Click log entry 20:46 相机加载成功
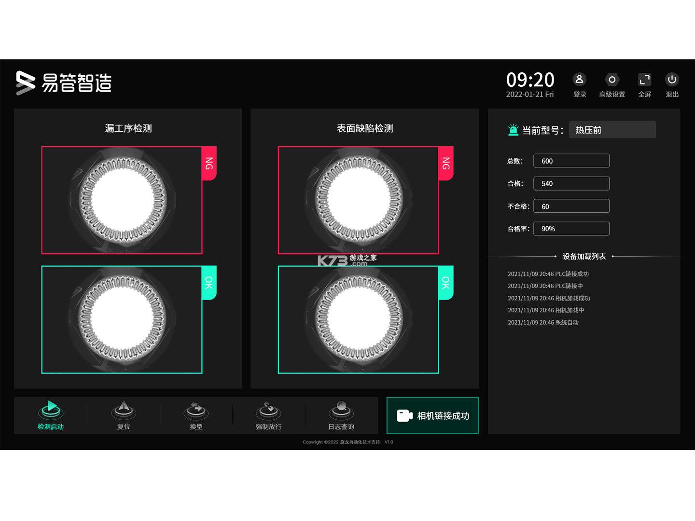The image size is (695, 521). (x=549, y=298)
